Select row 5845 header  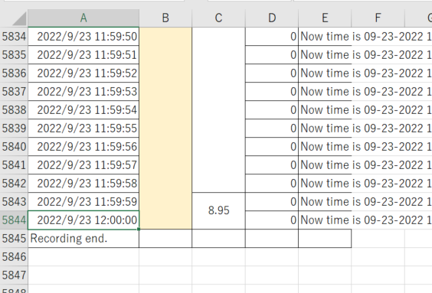point(14,239)
